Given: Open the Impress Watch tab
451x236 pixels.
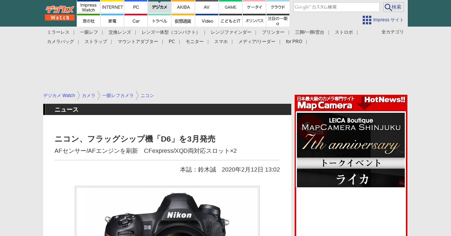Looking at the screenshot, I should coord(88,7).
